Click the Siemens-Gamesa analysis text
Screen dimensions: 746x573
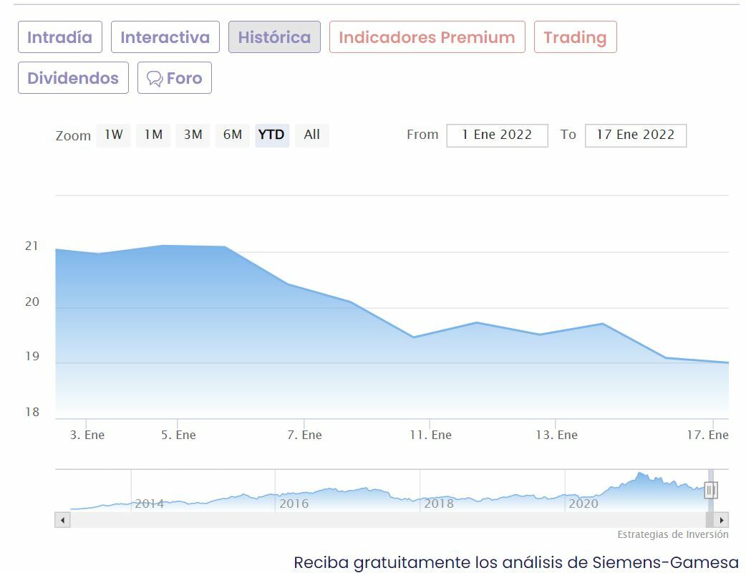coord(516,562)
